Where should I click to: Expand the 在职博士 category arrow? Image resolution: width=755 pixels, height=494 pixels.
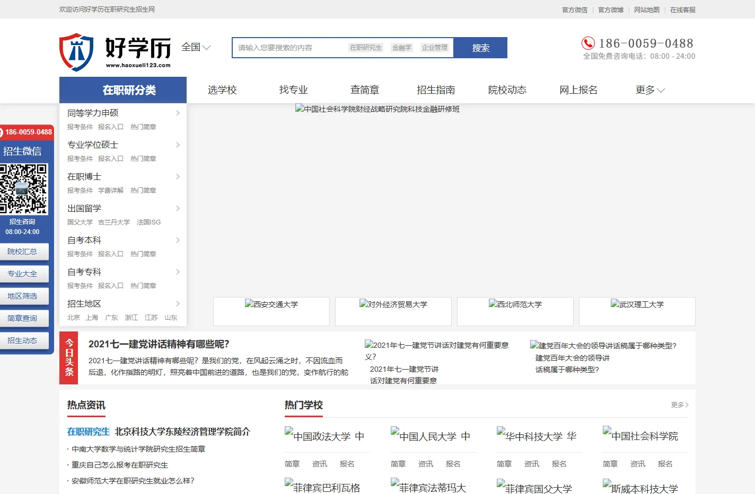(x=178, y=176)
